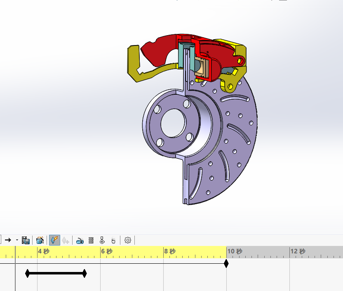Screen dimensions: 343x291
Task: Open the playback mode dropdown arrow
Action: (x=17, y=240)
